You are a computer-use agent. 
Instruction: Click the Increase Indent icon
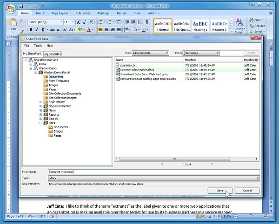(133, 22)
